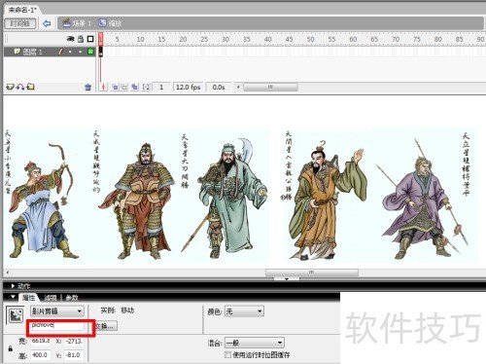Toggle green outline color box of 图层 1
The image size is (486, 364).
[x=90, y=52]
